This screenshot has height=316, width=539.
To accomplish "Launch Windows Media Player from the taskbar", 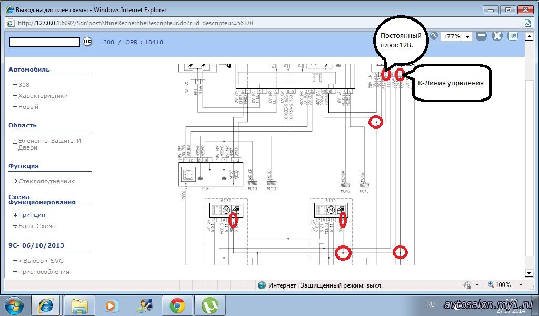I will (x=111, y=305).
